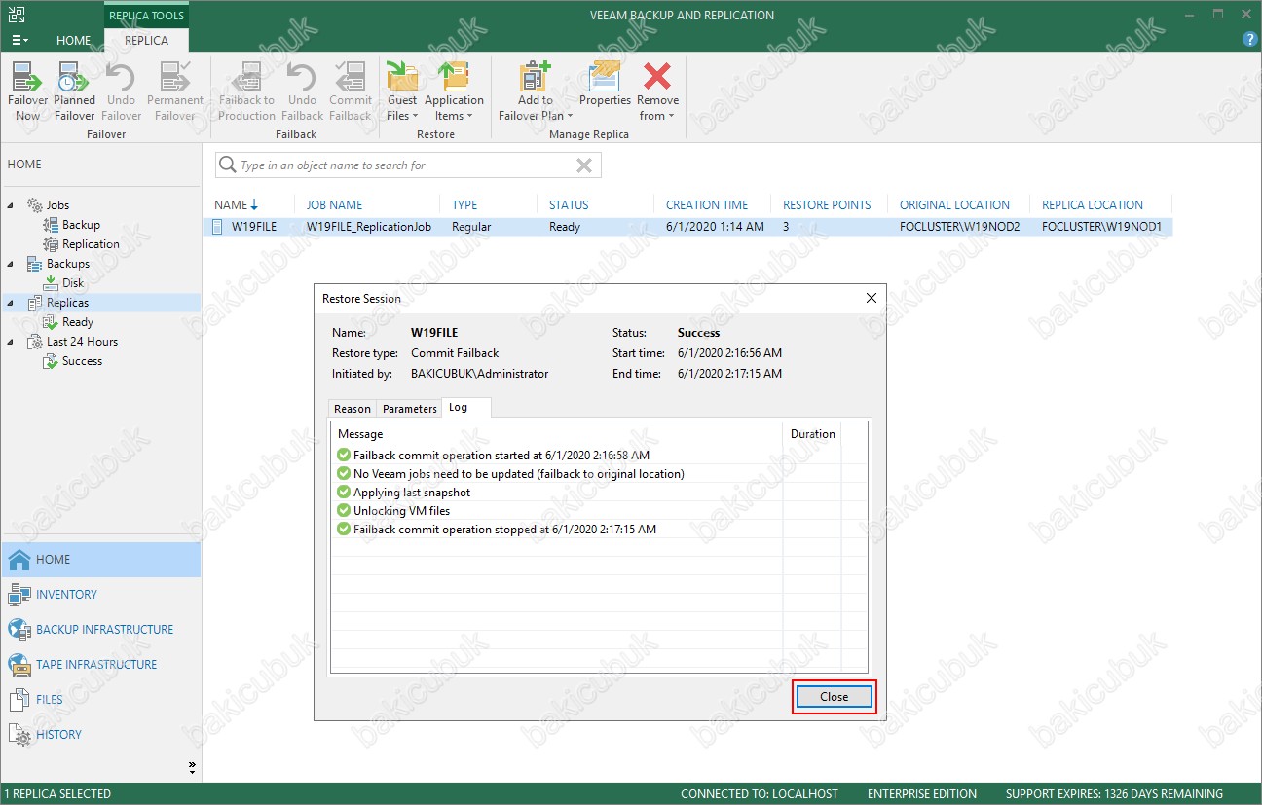
Task: Click the W19FILE_ReplicationJob cell
Action: pos(369,227)
